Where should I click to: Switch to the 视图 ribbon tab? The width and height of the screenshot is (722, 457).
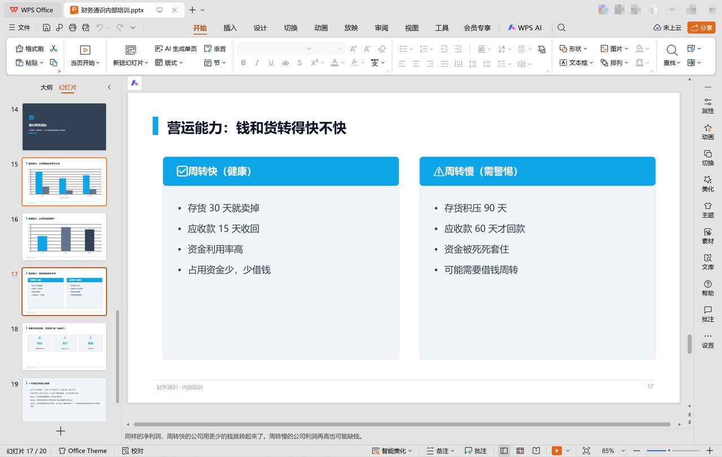click(412, 28)
